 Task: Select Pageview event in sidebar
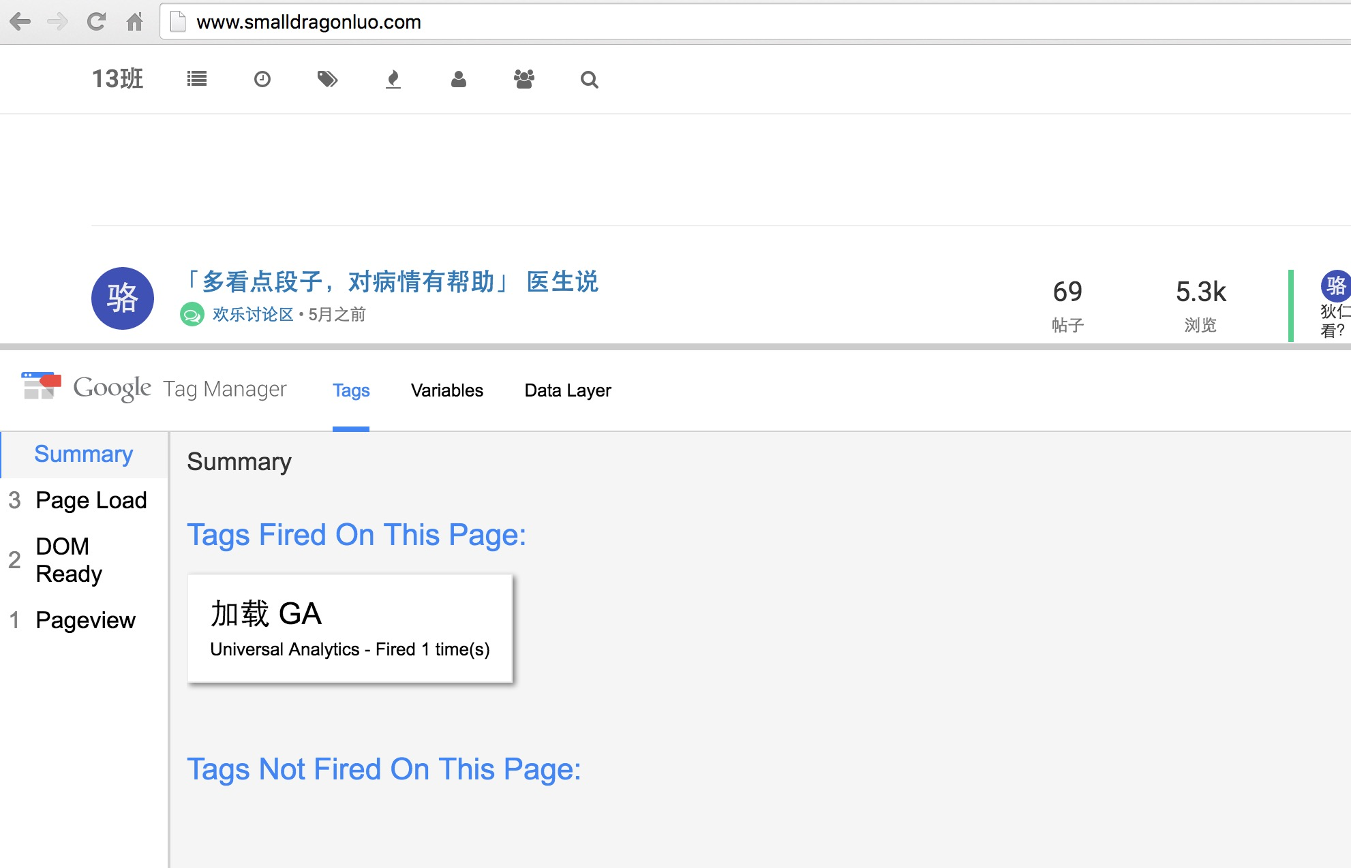coord(85,620)
